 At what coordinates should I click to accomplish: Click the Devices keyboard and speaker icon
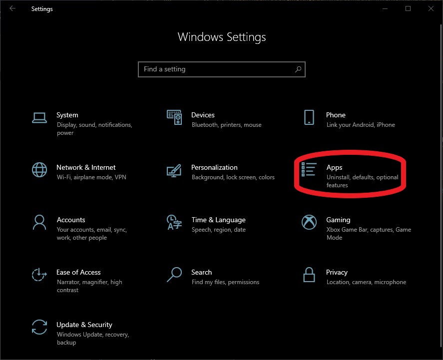coord(174,117)
